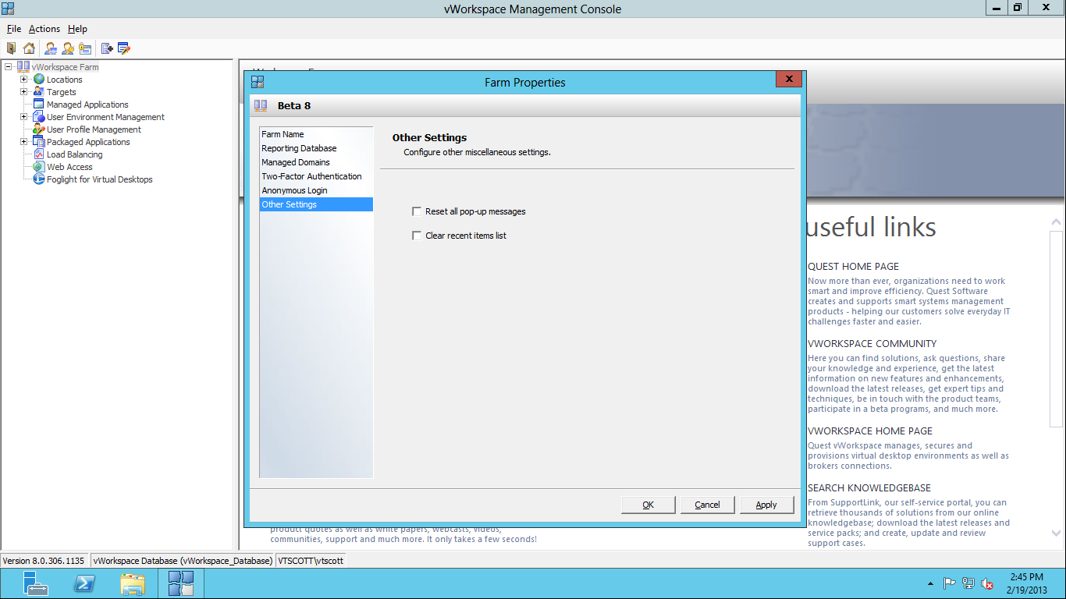1066x599 pixels.
Task: Open the VWORKSPACE COMMUNITY link
Action: click(872, 343)
